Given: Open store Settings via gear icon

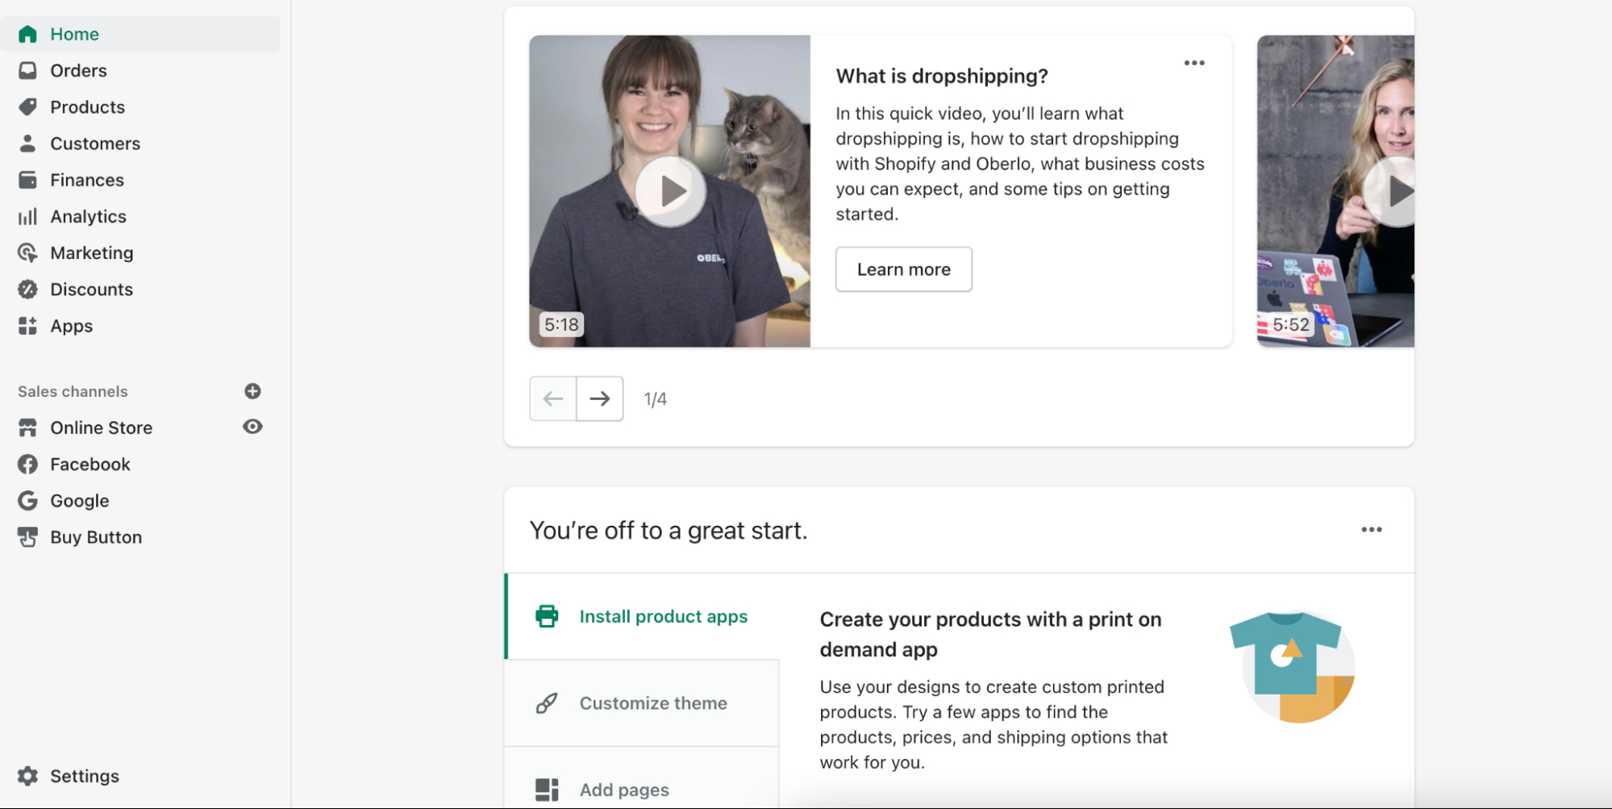Looking at the screenshot, I should [x=84, y=775].
